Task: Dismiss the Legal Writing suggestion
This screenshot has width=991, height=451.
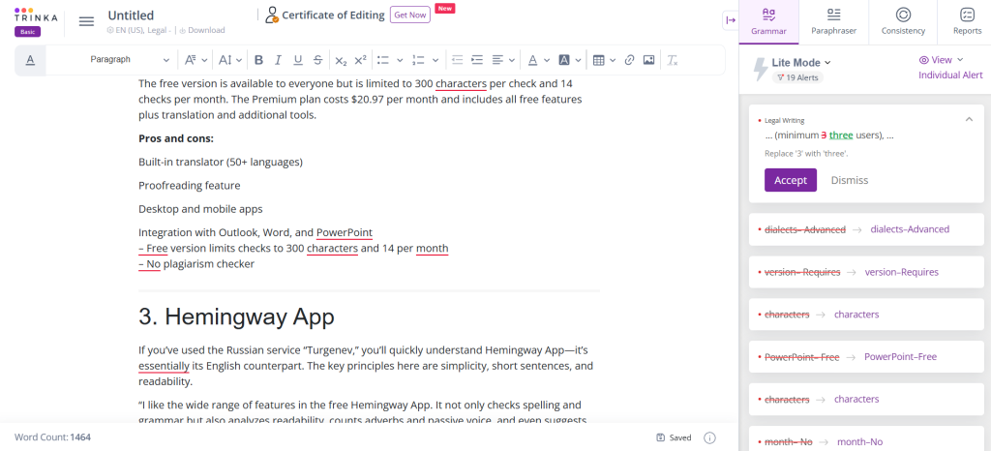Action: [x=850, y=180]
